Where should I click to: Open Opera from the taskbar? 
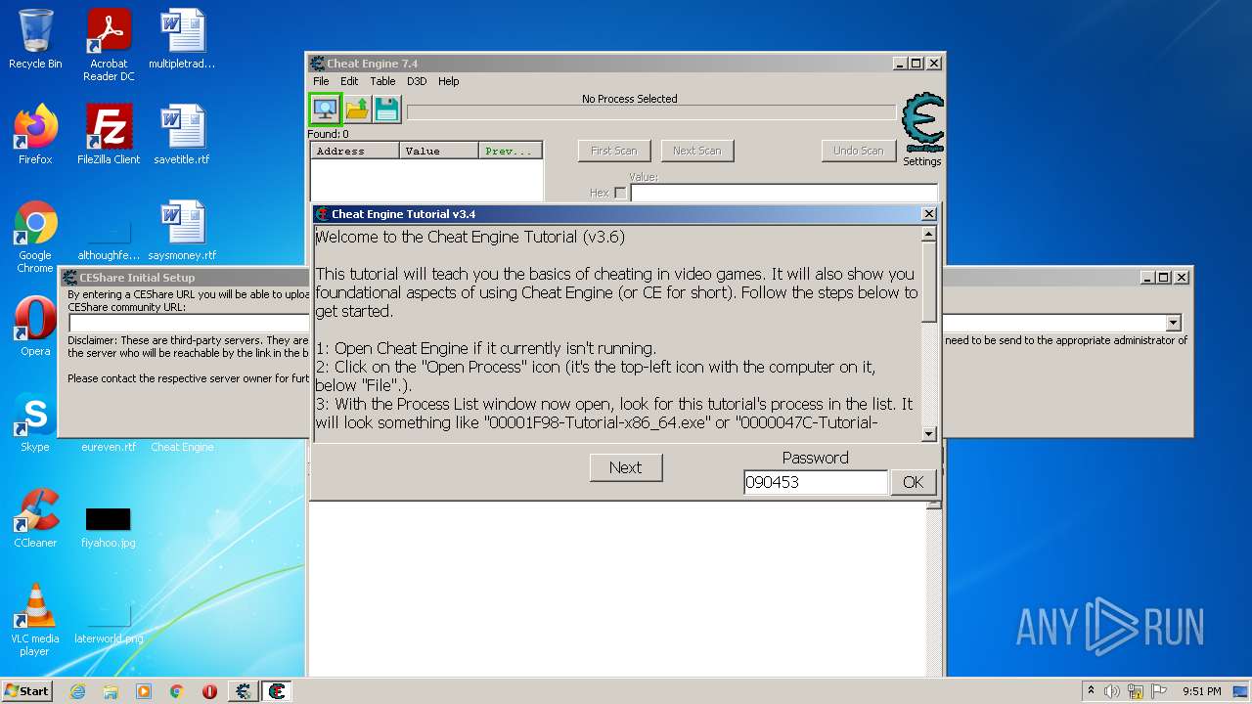tap(209, 691)
